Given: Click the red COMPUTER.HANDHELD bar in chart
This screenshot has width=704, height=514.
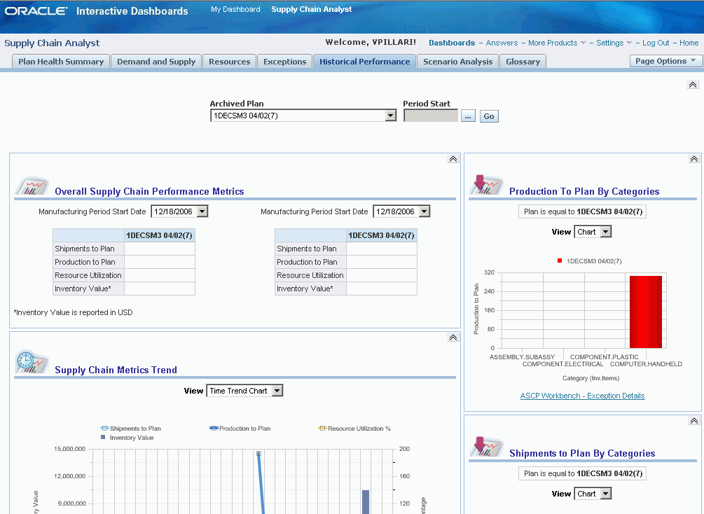Looking at the screenshot, I should pos(646,312).
